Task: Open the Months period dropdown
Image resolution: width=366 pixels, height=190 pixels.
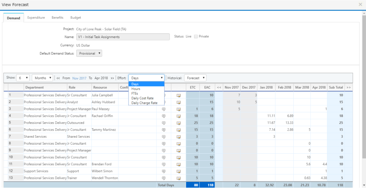Action: (x=42, y=78)
